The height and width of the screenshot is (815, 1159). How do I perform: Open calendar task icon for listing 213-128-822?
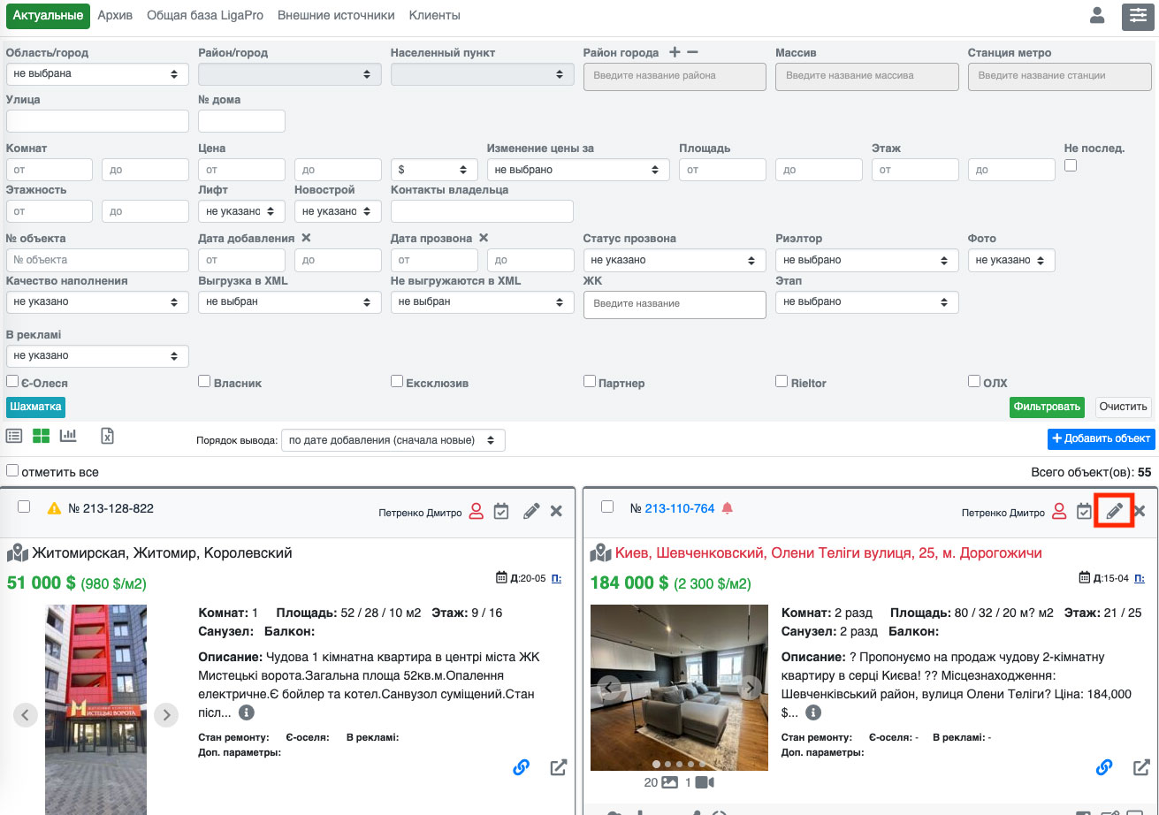pyautogui.click(x=501, y=511)
